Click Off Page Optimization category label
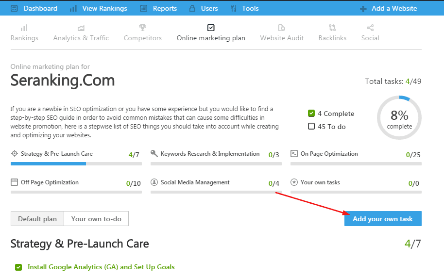 coord(50,182)
